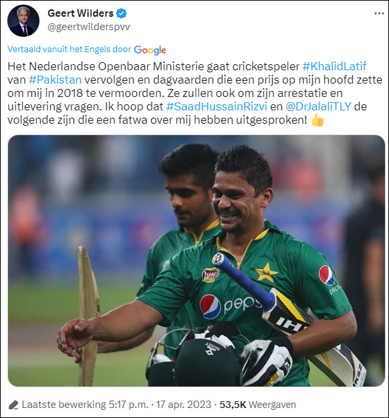Open the #SaadHussainRizvi hashtag

[x=217, y=106]
